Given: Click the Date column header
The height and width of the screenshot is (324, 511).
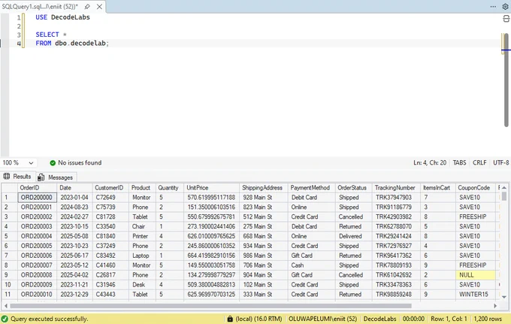Looking at the screenshot, I should click(74, 188).
